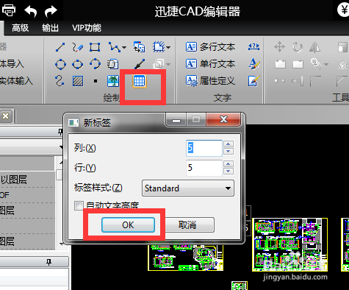Select the hatched boundary region tool
The height and width of the screenshot is (290, 349).
[x=159, y=47]
